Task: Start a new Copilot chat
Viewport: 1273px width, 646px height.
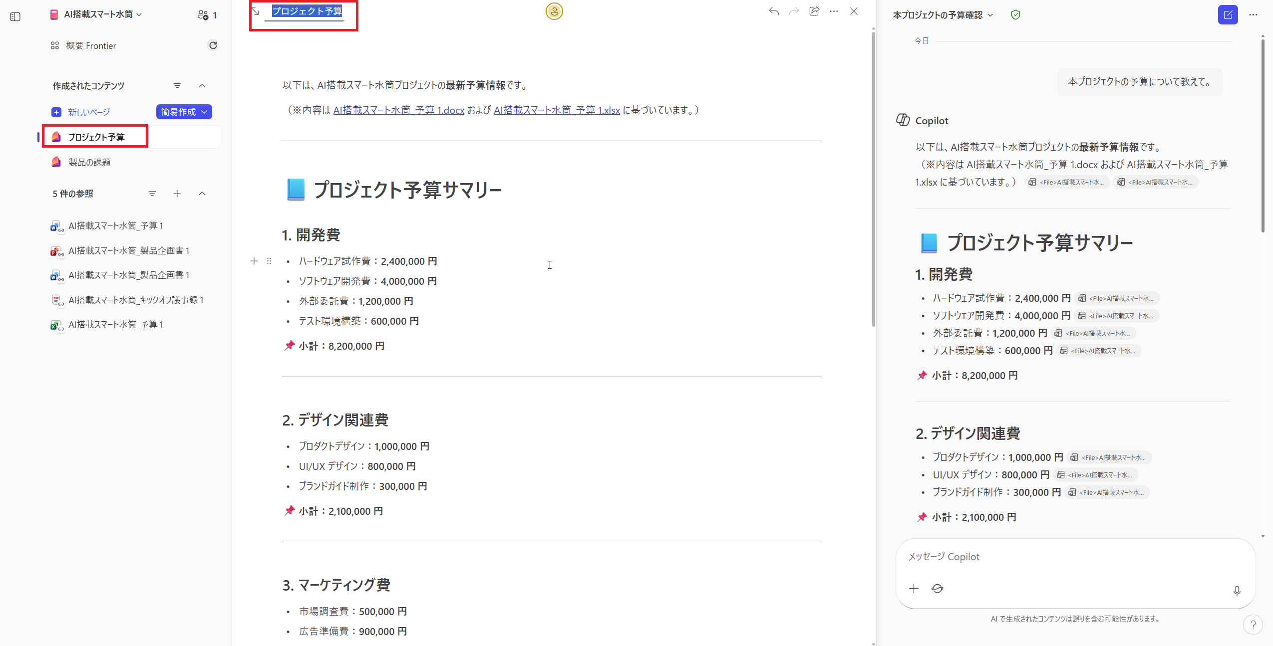Action: (1228, 14)
